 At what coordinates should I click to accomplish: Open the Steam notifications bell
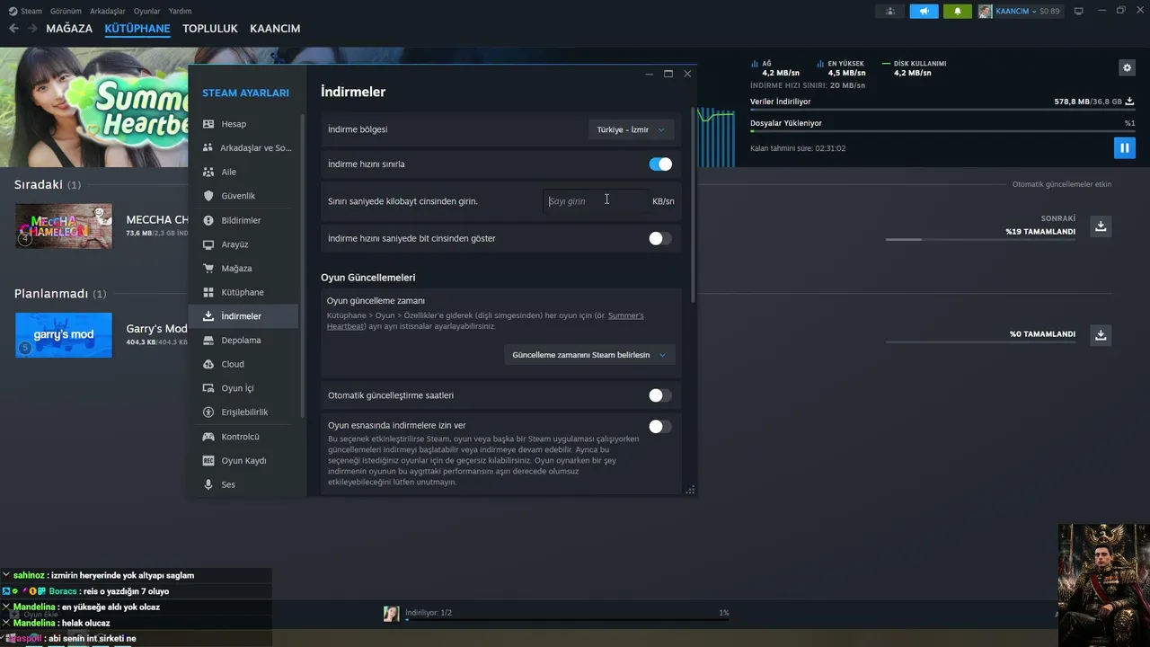(x=957, y=11)
